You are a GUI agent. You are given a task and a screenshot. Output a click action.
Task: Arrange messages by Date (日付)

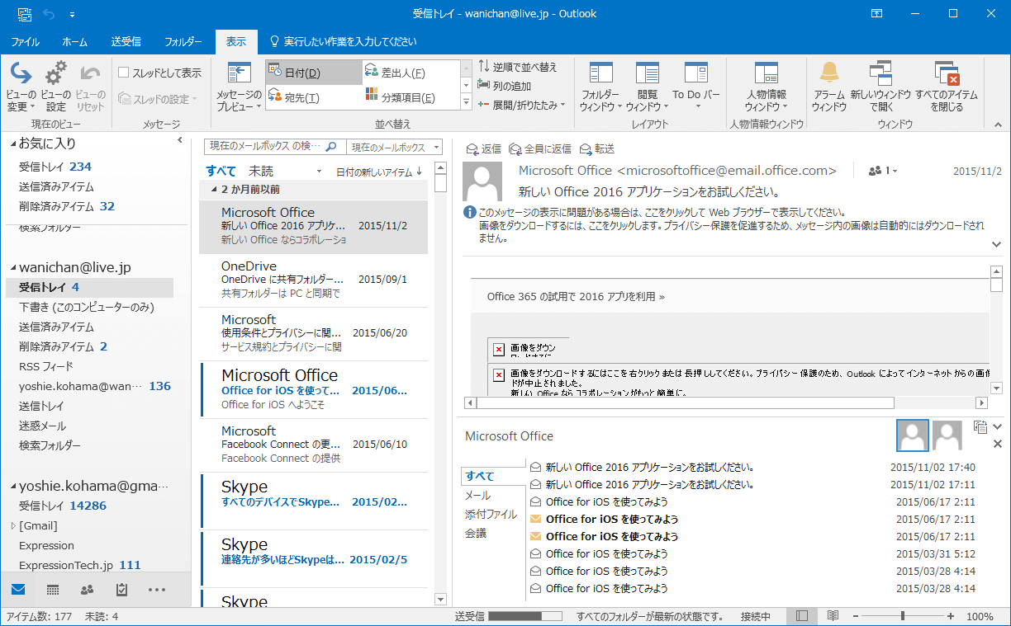(x=313, y=73)
